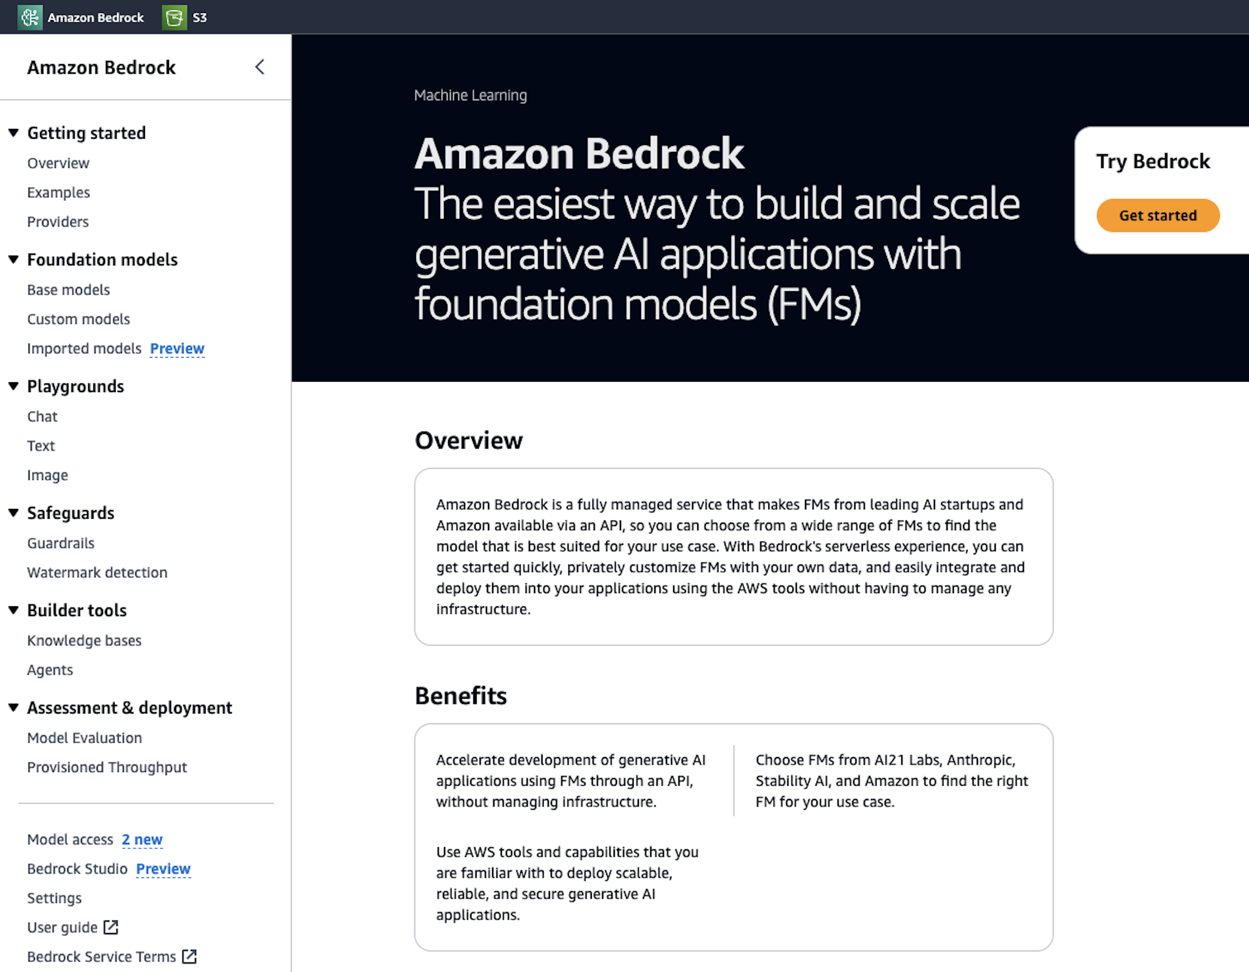Collapse the Builder tools section
1249x972 pixels.
14,610
